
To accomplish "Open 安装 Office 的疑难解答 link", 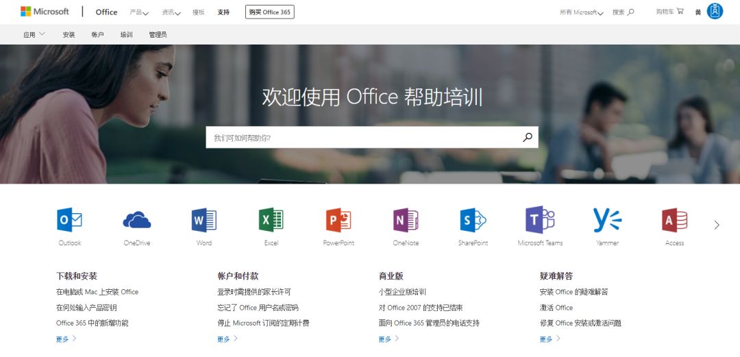I will click(x=574, y=292).
